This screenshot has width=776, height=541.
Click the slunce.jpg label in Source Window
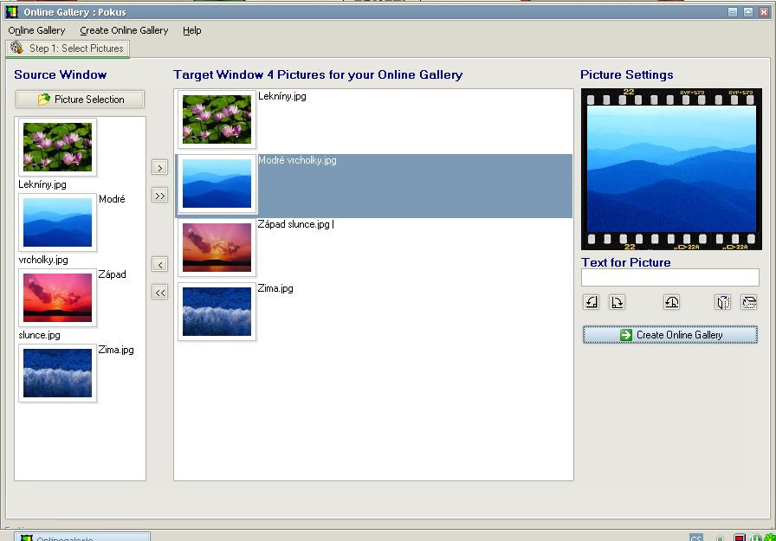(39, 335)
